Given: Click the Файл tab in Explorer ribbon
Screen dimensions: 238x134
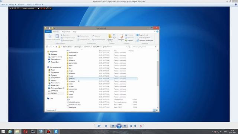Looking at the screenshot, I should click(48, 32).
